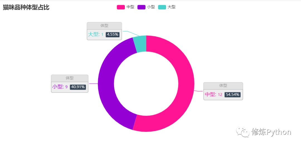Click the 修炼Python watermark text
301x146 pixels.
pyautogui.click(x=271, y=132)
